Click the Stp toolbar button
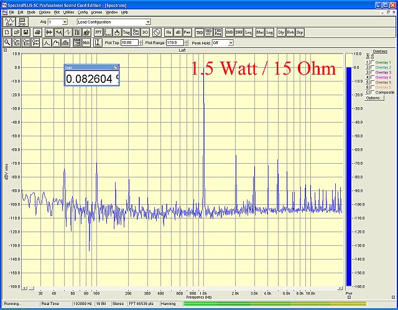Image resolution: width=398 pixels, height=310 pixels. (300, 32)
